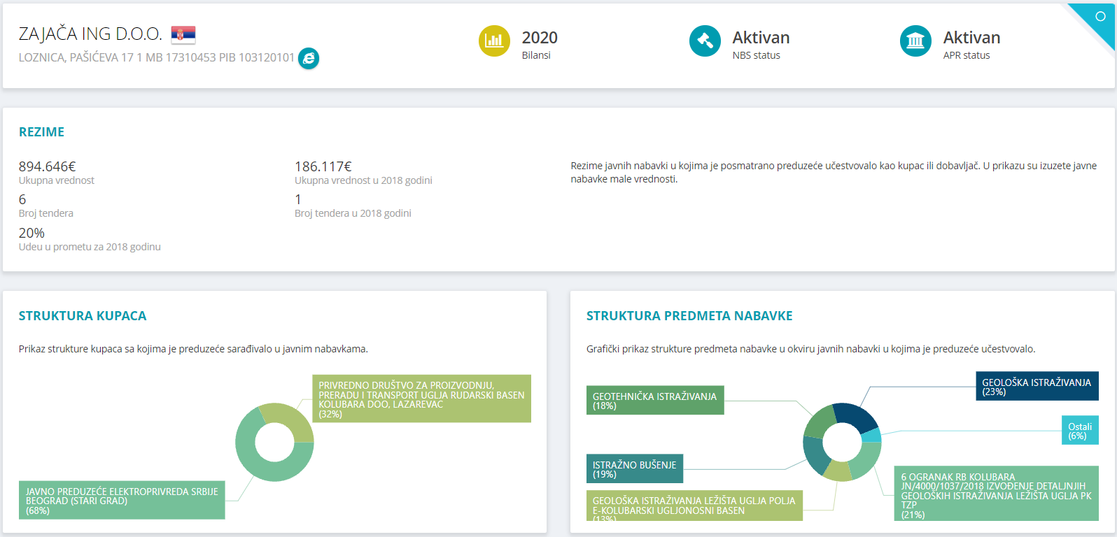Select the 6 OGRANAK RB KOLUBARA 21% label

coord(997,494)
